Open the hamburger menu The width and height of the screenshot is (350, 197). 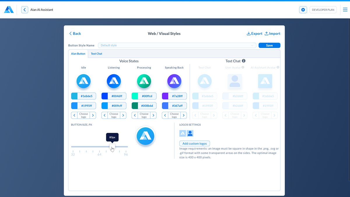point(345,10)
